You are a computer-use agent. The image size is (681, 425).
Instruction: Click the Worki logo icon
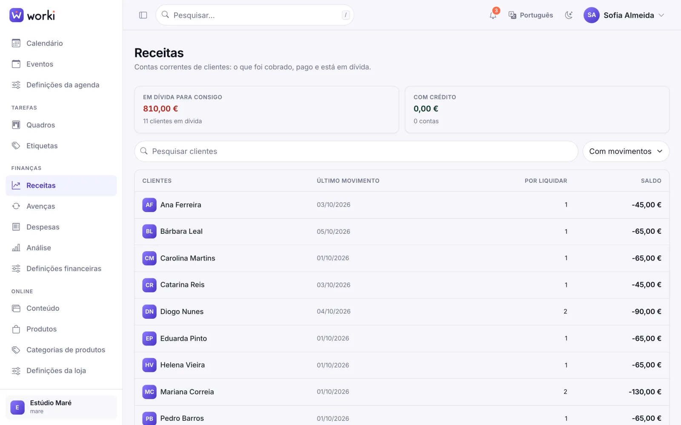(x=17, y=15)
